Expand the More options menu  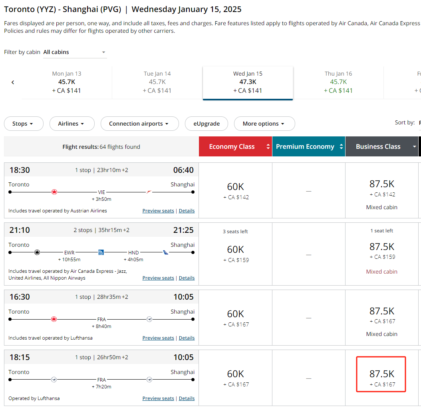click(x=264, y=124)
